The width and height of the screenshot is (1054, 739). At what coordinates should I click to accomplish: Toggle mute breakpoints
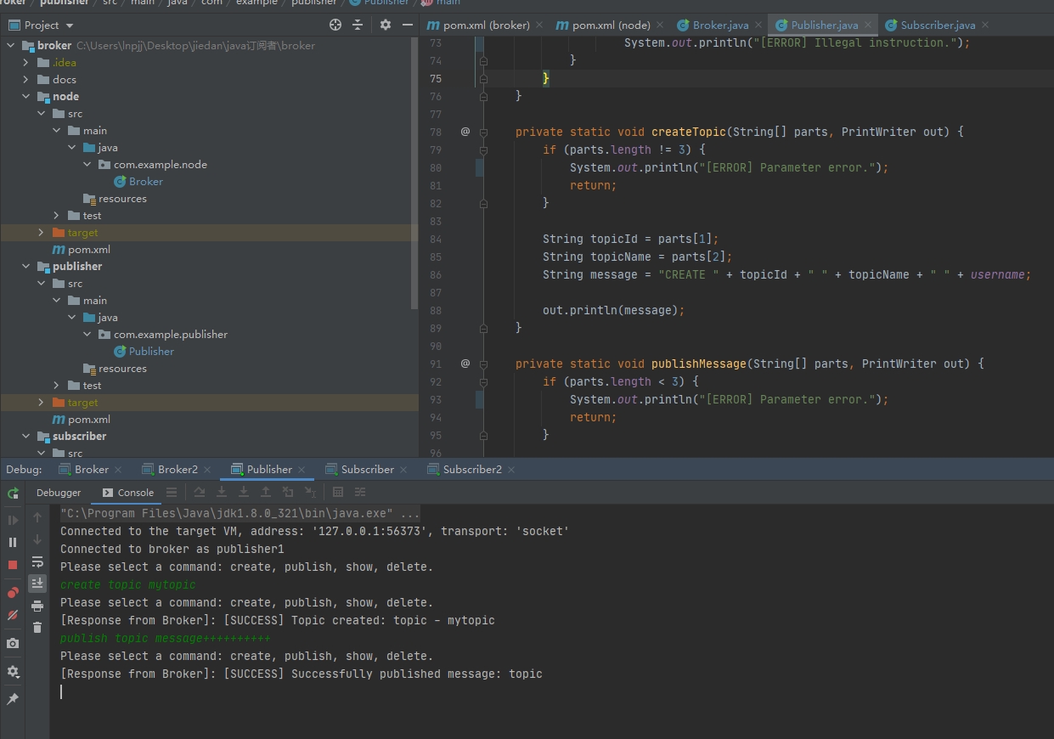coord(13,615)
